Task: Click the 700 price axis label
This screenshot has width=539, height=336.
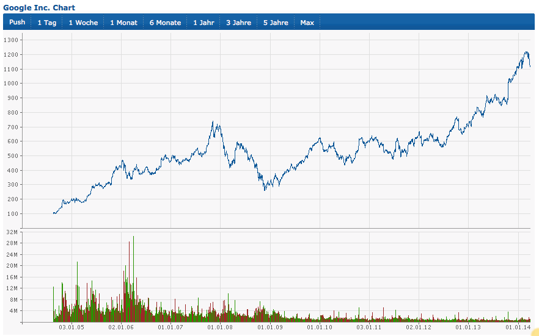Action: click(x=13, y=127)
